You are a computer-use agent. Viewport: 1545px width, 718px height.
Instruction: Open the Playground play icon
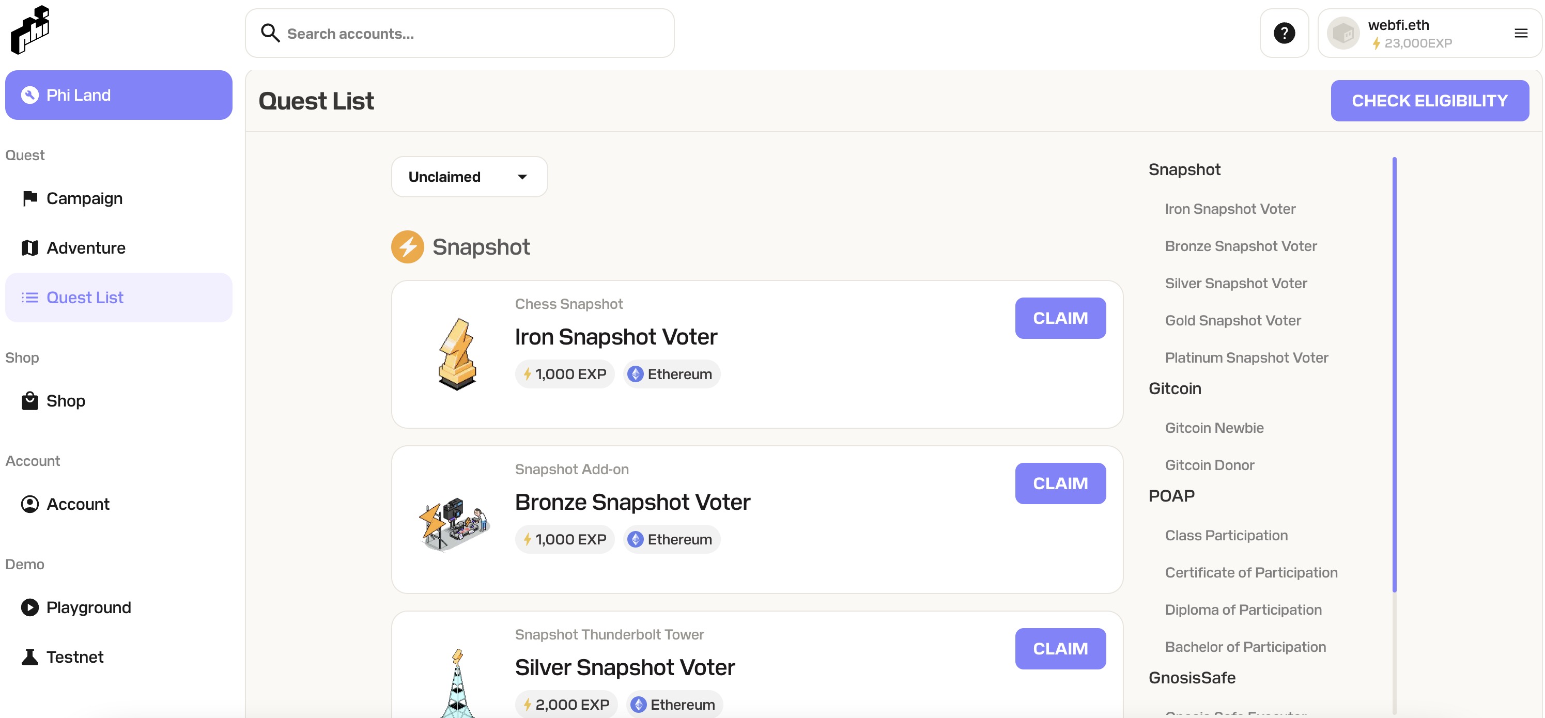tap(30, 607)
